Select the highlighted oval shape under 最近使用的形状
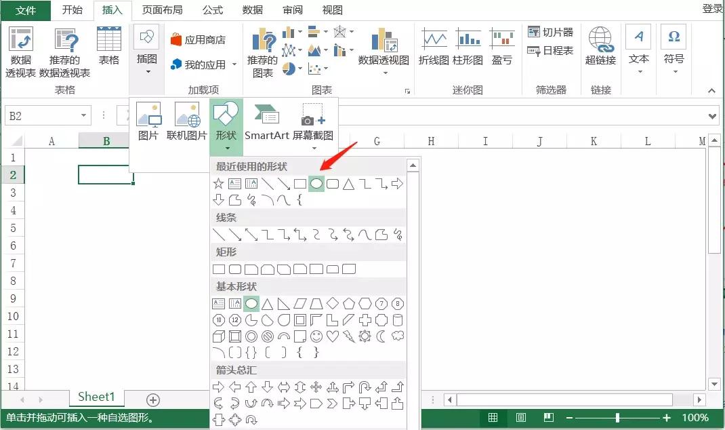725x430 pixels. pyautogui.click(x=316, y=183)
